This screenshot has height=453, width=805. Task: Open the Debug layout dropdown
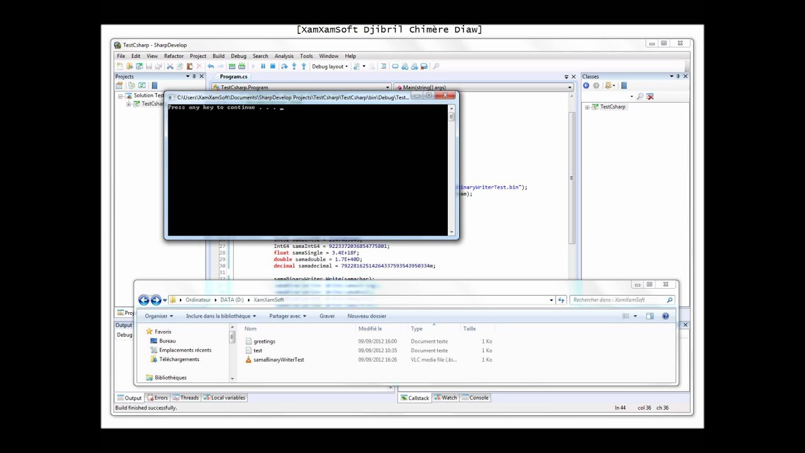pos(330,66)
